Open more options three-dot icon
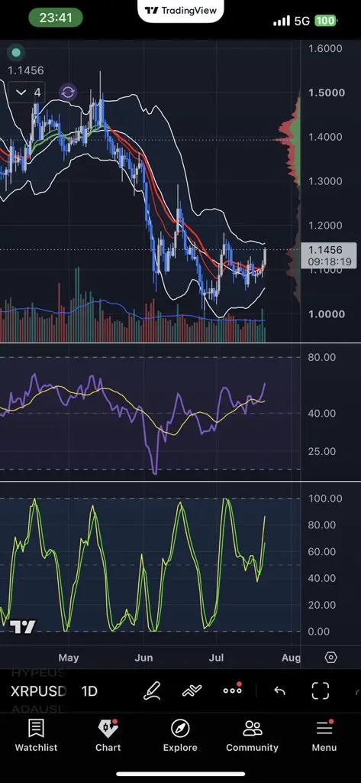Screen dimensions: 361x783 pos(232,690)
